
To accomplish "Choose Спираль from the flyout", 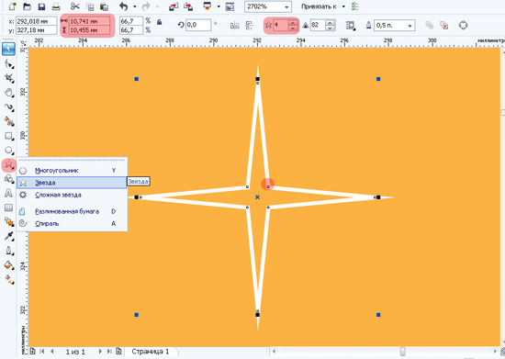I will [73, 223].
